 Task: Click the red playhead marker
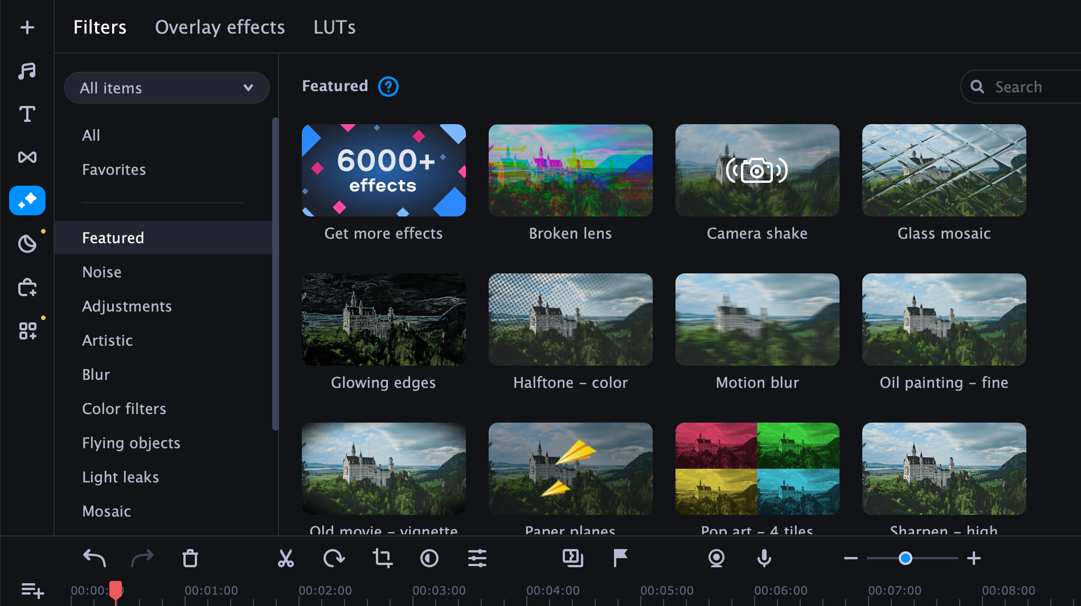(x=116, y=591)
